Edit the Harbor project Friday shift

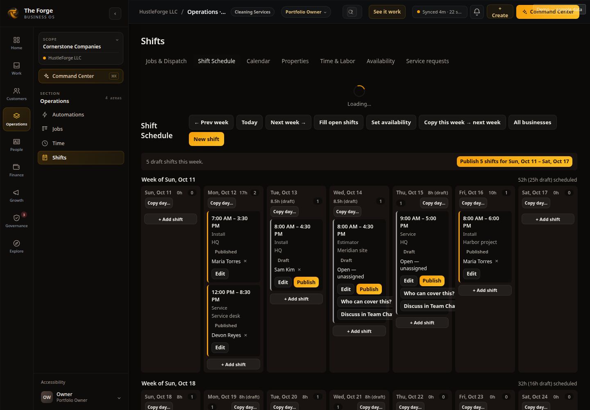click(x=472, y=274)
